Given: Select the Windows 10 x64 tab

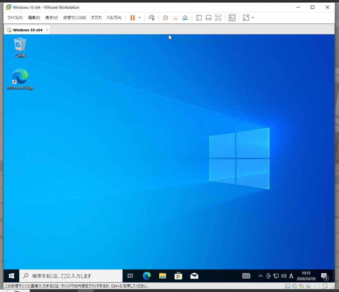Looking at the screenshot, I should [x=27, y=30].
